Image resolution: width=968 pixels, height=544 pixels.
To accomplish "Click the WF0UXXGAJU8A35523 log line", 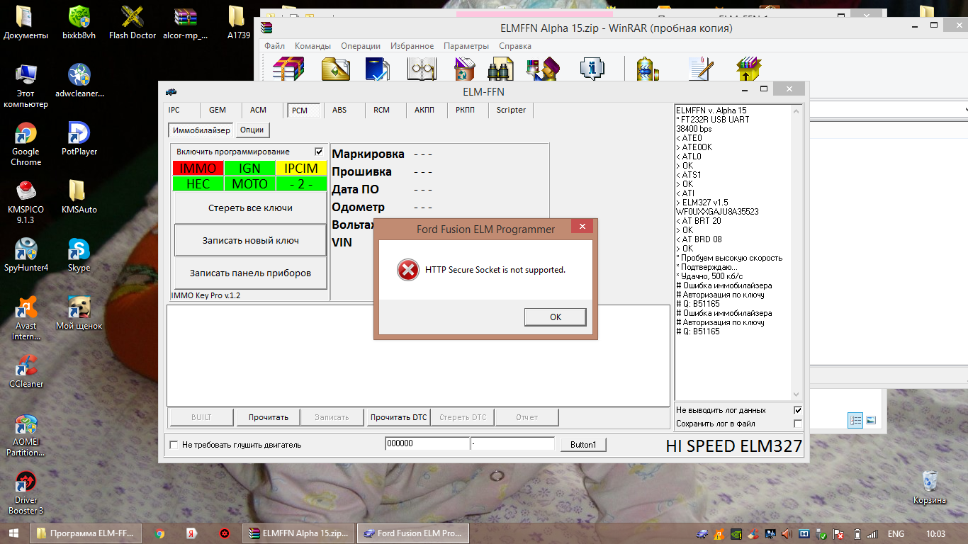I will click(x=717, y=212).
